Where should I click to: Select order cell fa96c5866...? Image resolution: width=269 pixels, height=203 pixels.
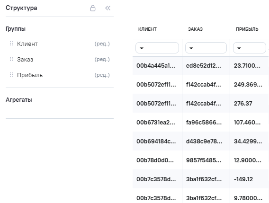tap(204, 123)
